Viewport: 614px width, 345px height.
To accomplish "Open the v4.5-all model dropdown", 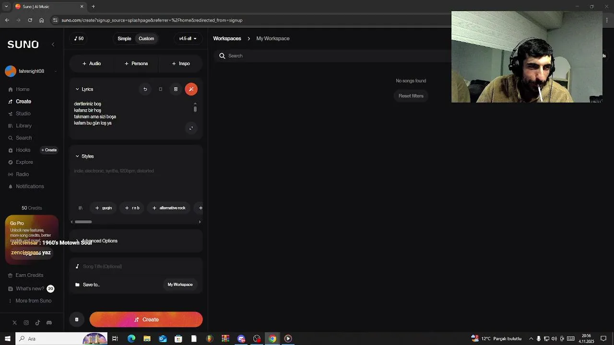I will coord(188,38).
